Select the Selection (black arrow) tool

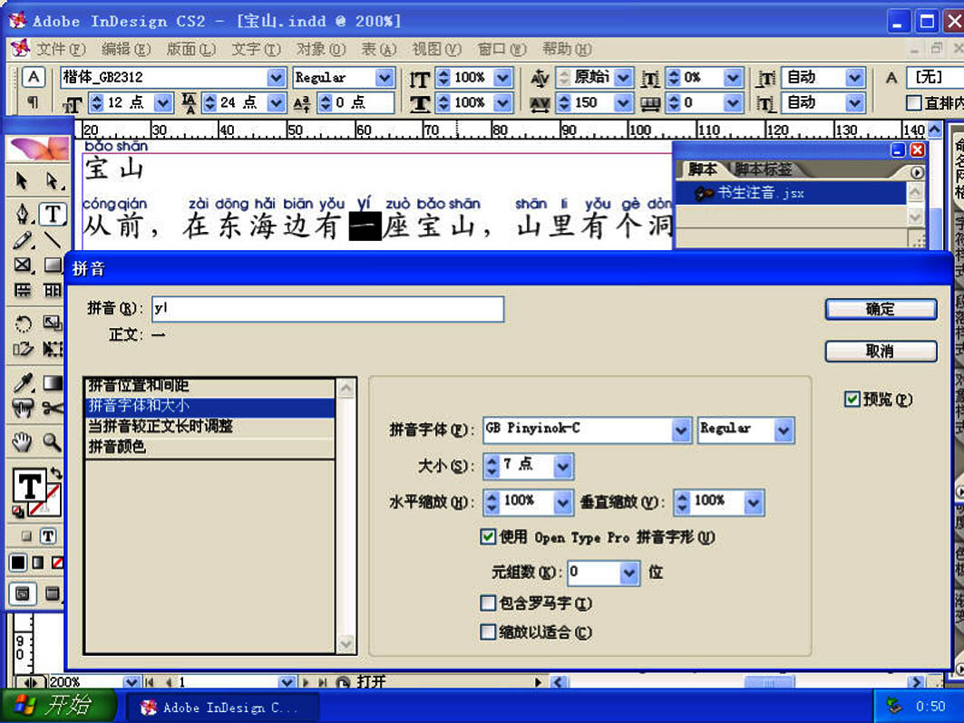[22, 181]
